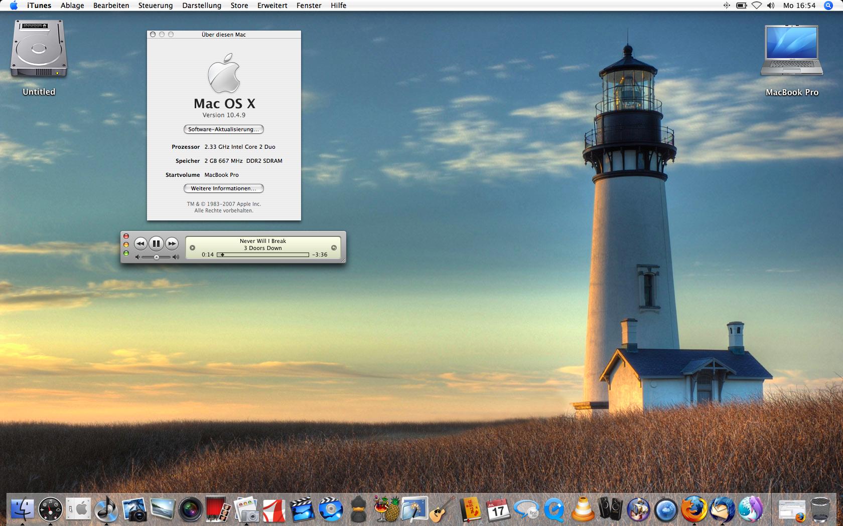This screenshot has height=526, width=843.
Task: Open Dashboard from the Dock
Action: tap(51, 509)
